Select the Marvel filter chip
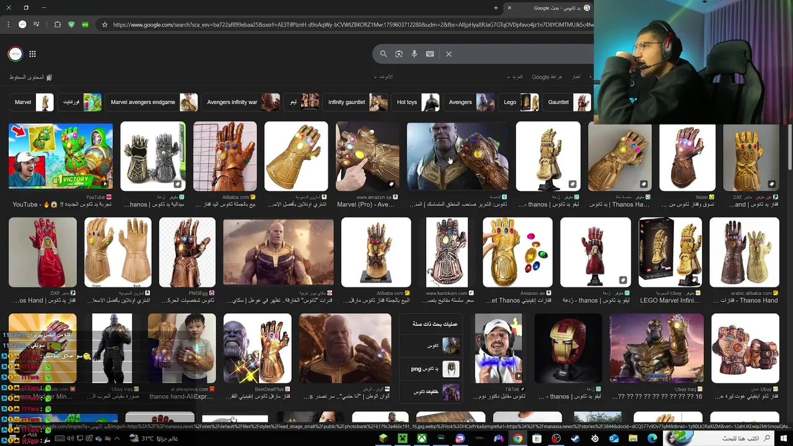 [x=32, y=102]
